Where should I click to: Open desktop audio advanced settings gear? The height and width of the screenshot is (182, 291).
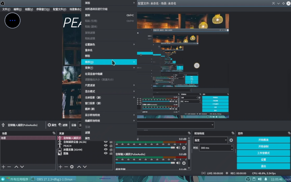[x=184, y=148]
